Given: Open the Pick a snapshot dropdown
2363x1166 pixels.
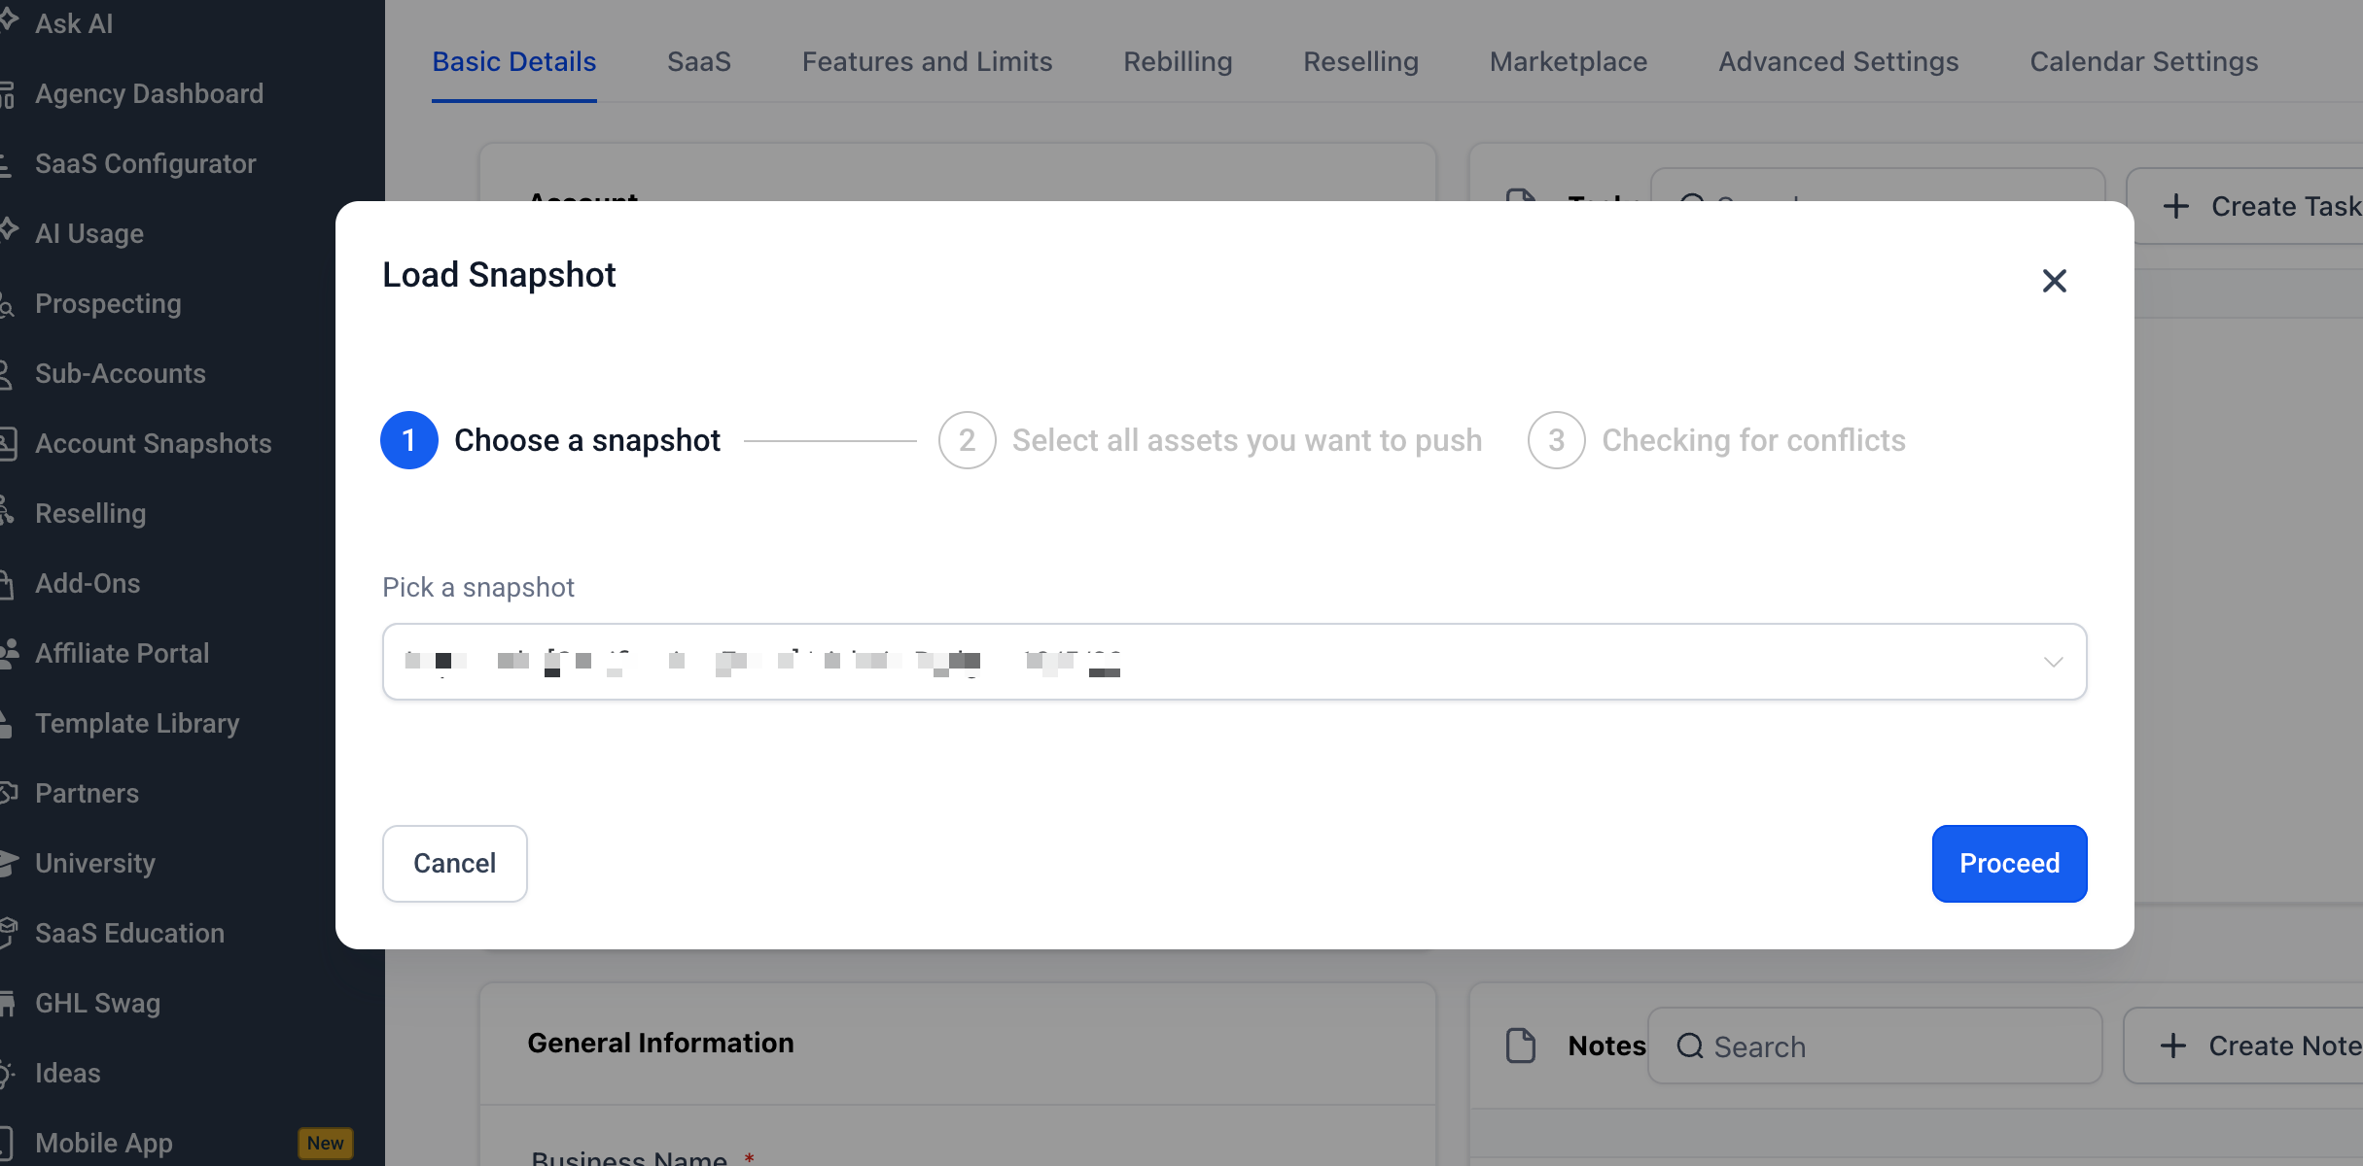Looking at the screenshot, I should tap(1234, 662).
